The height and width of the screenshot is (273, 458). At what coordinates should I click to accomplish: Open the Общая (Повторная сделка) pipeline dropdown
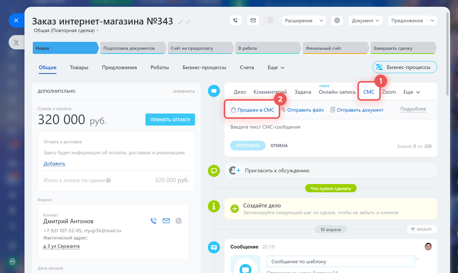(x=67, y=30)
